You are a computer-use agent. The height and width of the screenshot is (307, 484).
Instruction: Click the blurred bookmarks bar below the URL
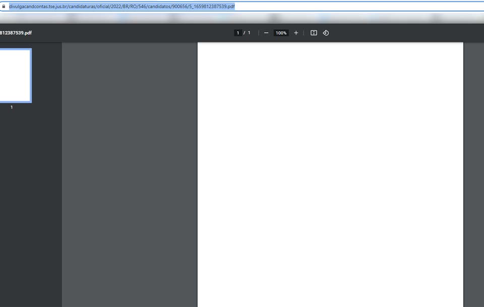pyautogui.click(x=242, y=18)
